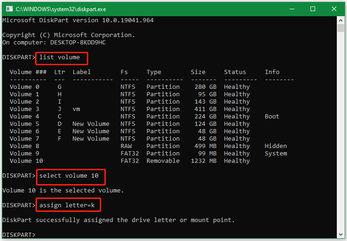Click the 'Volume 2' row label
Screen dimensions: 347x241
tap(24, 102)
